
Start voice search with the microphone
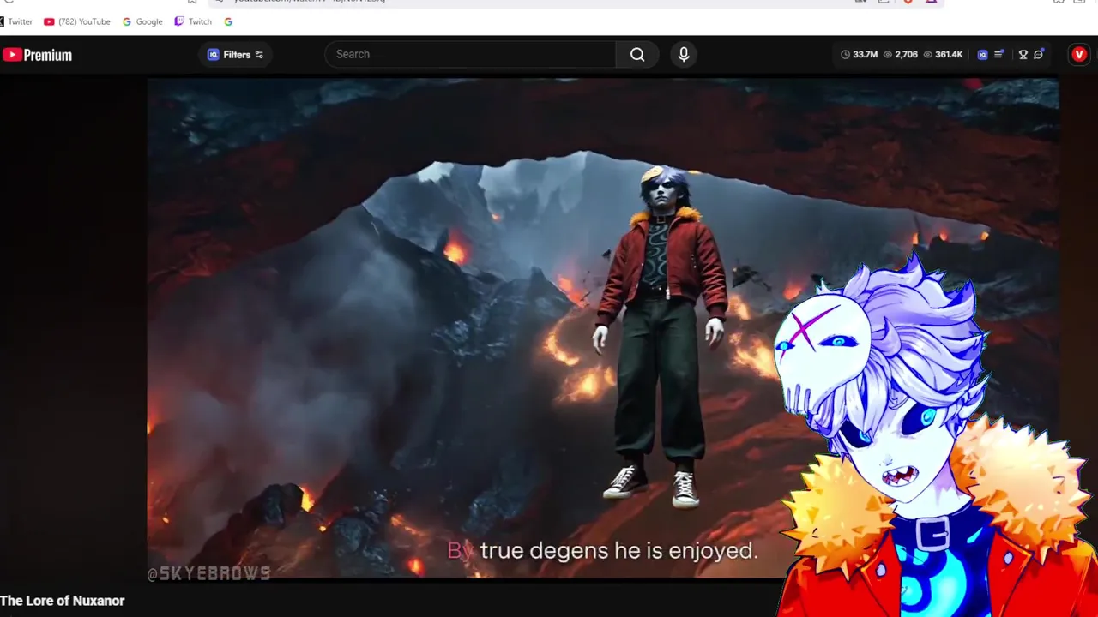[x=684, y=54]
